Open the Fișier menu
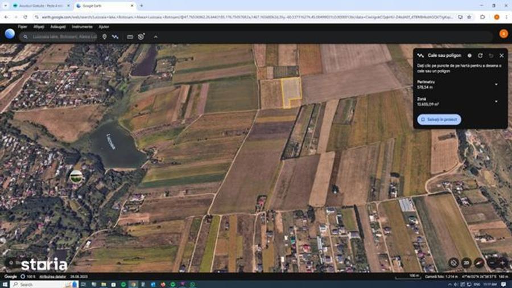Screen dimensions: 512x288 tap(23, 27)
